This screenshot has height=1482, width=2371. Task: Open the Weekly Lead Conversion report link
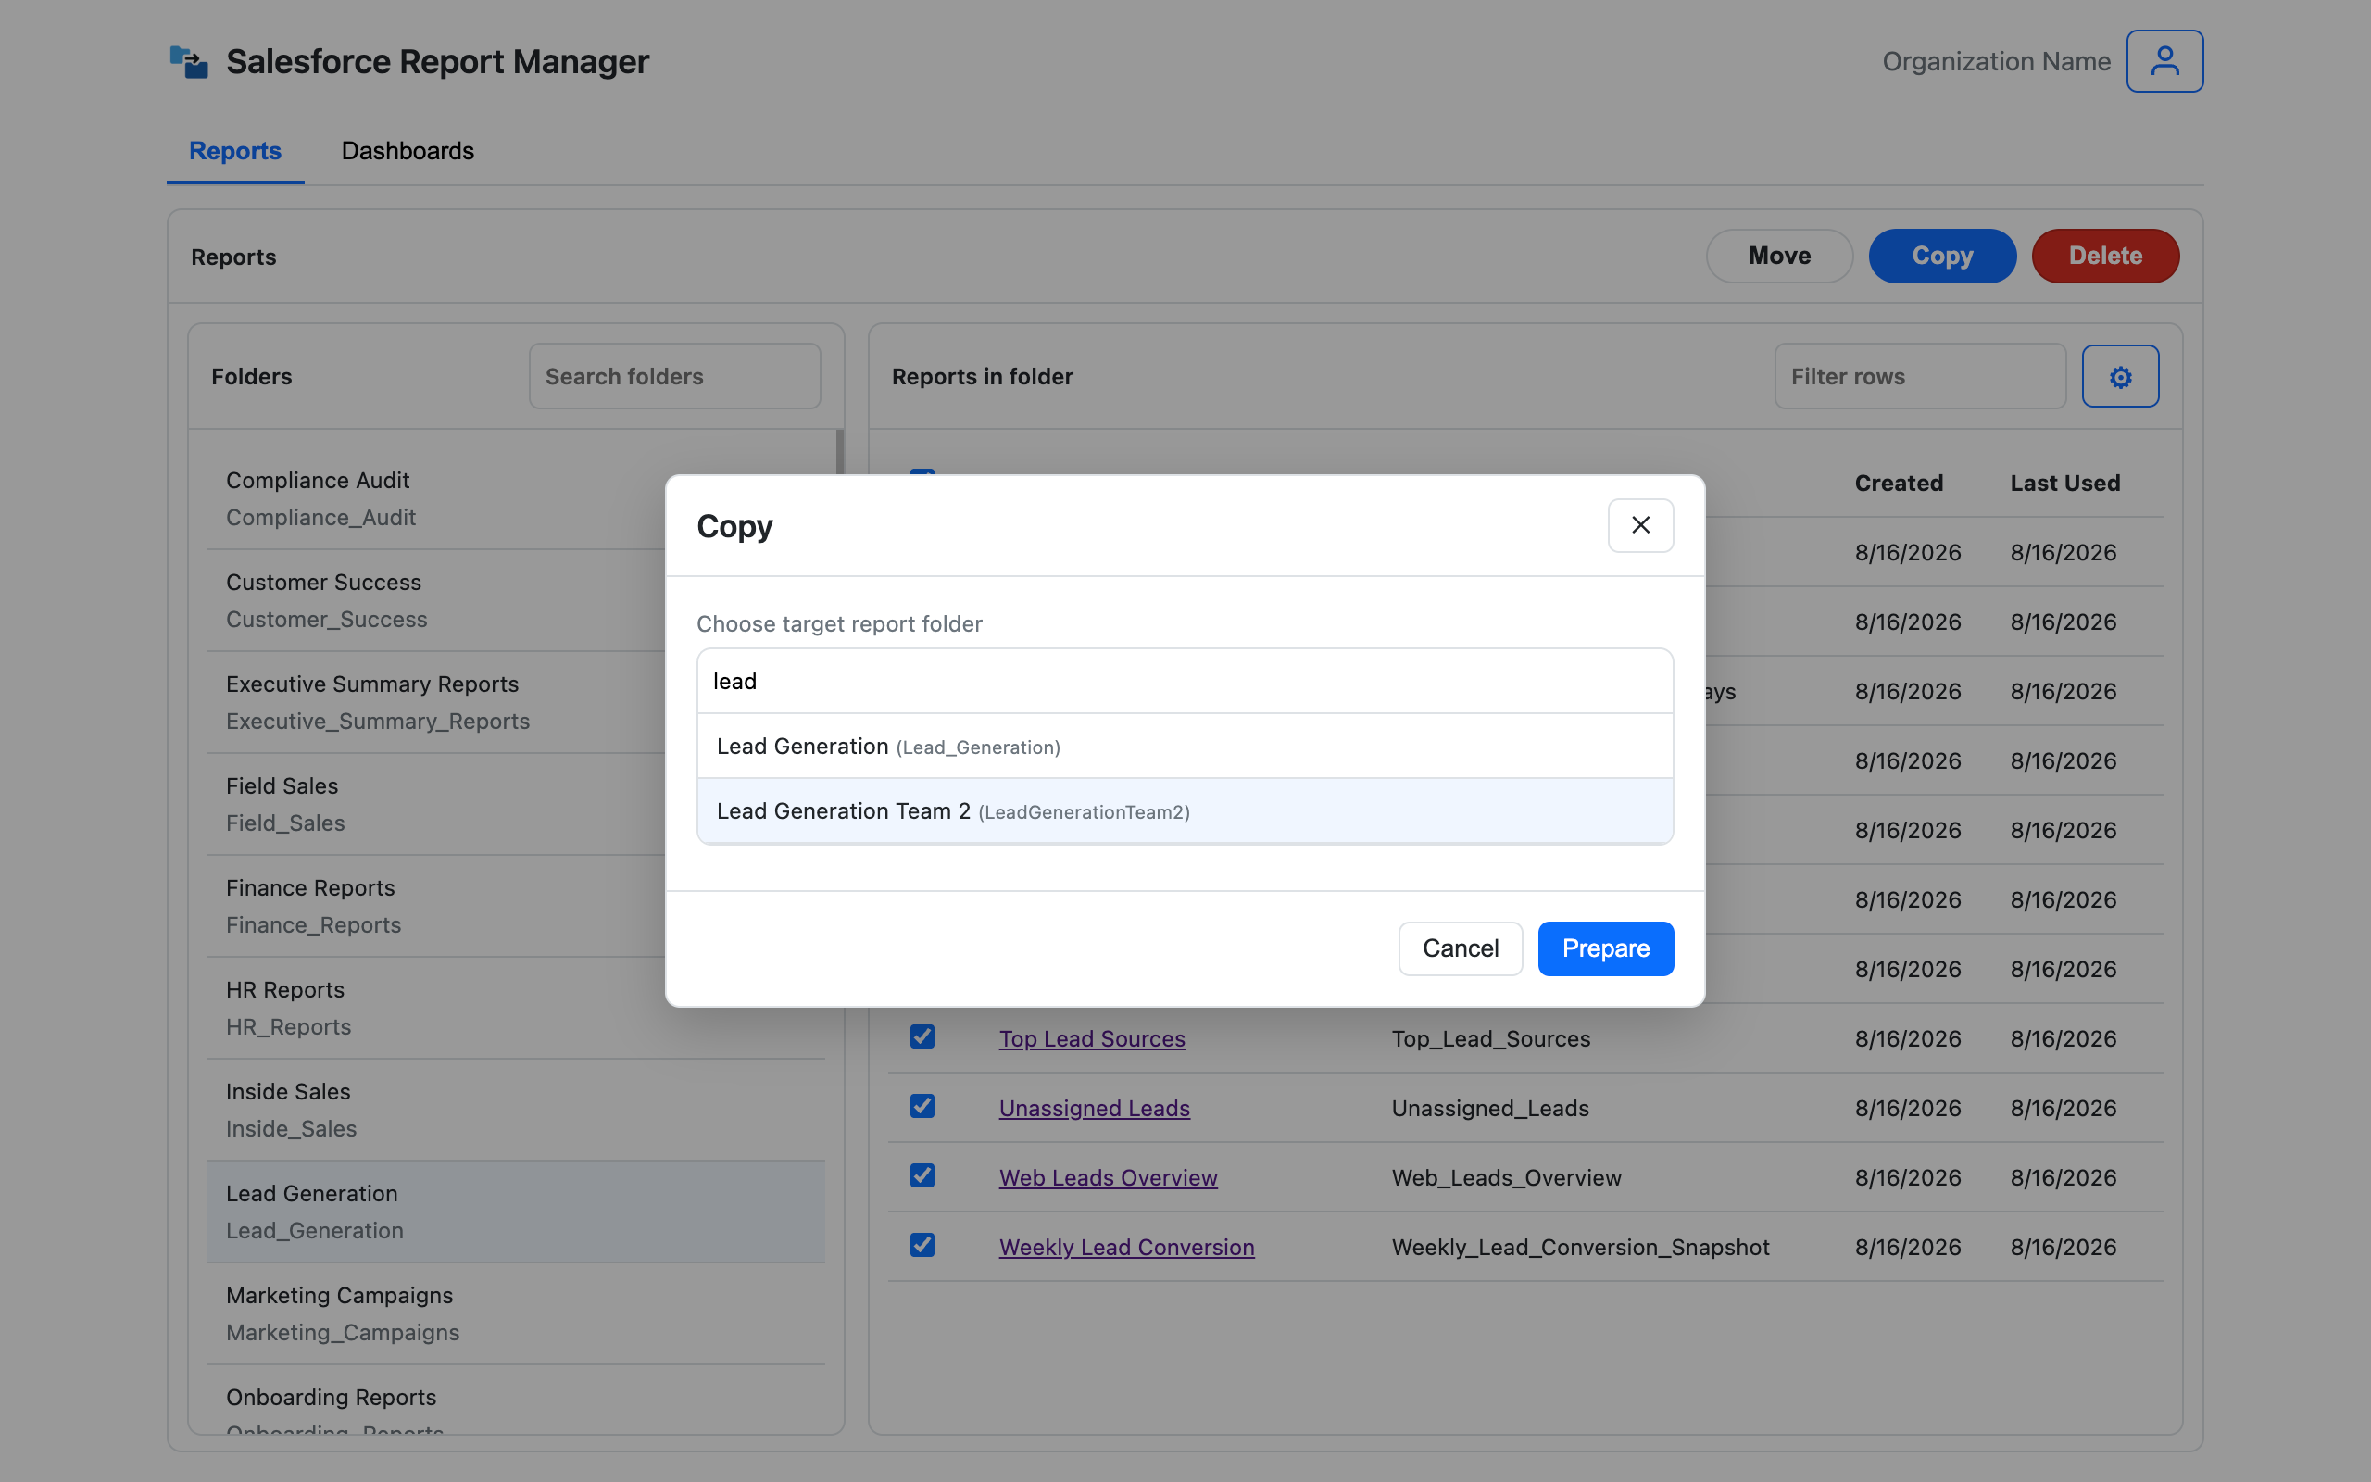1127,1247
